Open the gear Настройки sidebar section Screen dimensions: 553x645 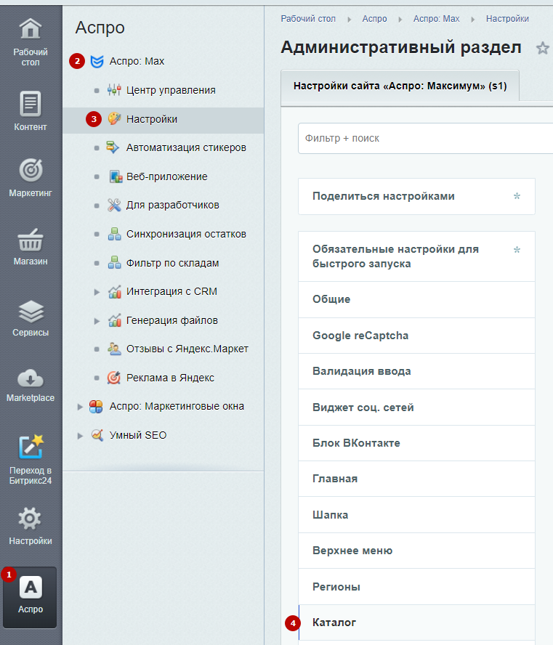pyautogui.click(x=31, y=526)
